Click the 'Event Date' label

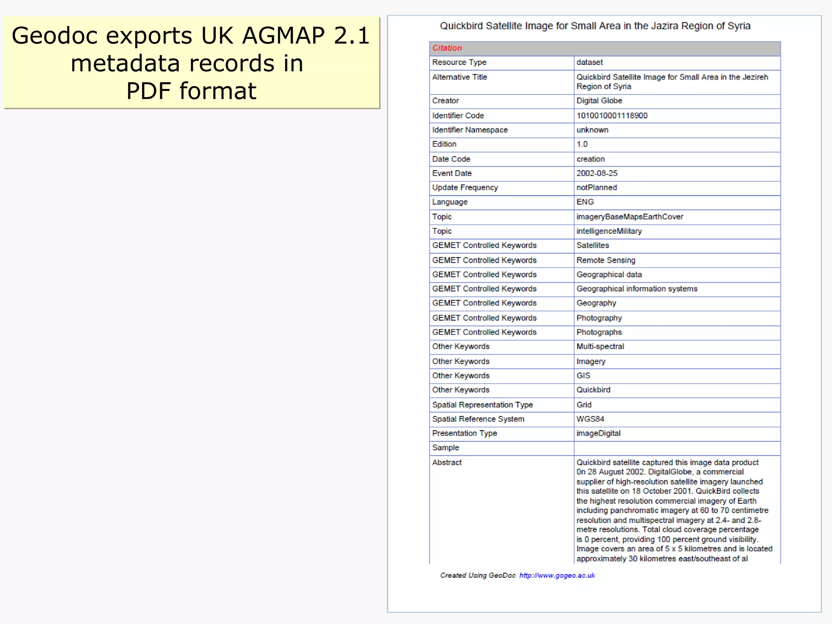tap(452, 173)
